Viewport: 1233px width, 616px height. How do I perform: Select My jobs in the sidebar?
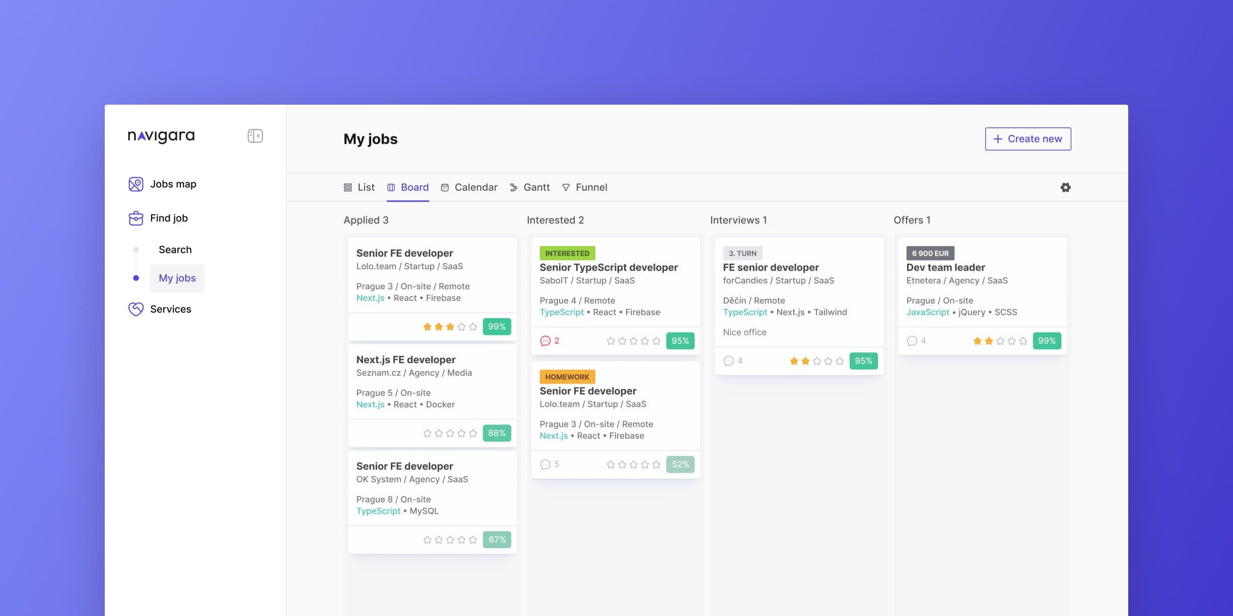click(177, 278)
